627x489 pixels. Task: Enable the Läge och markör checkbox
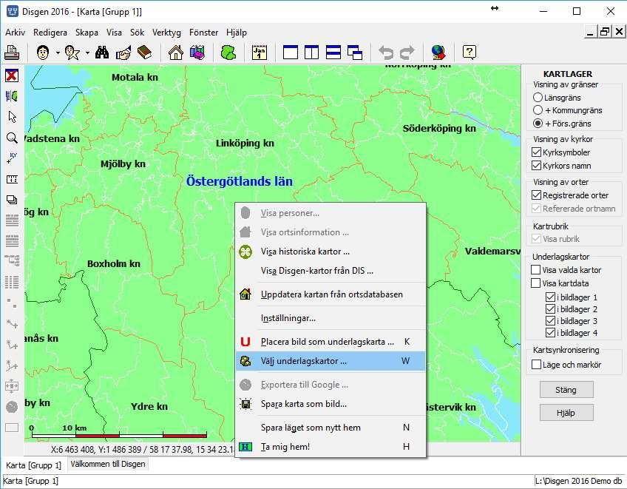click(x=536, y=365)
